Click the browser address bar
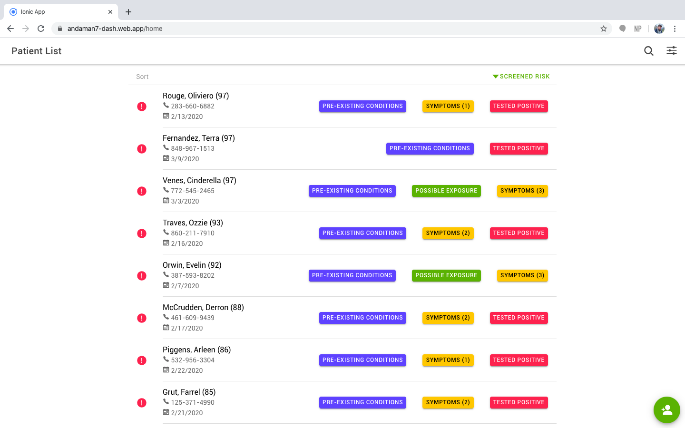Screen dimensions: 685x428 328,29
